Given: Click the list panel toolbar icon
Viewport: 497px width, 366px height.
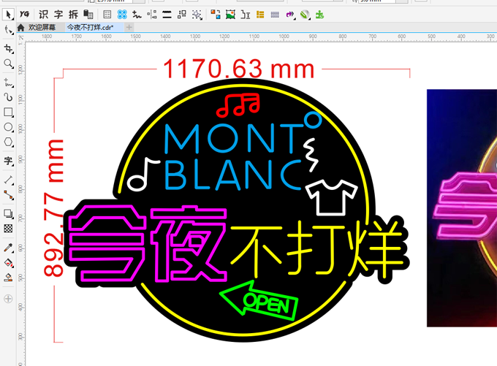Looking at the screenshot, I should [107, 15].
